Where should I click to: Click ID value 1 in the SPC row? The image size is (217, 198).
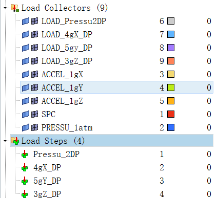(162, 114)
